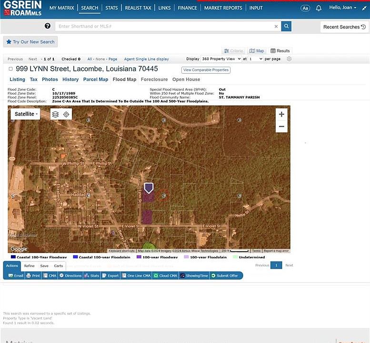
Task: Click the help question mark icon
Action: (48, 26)
